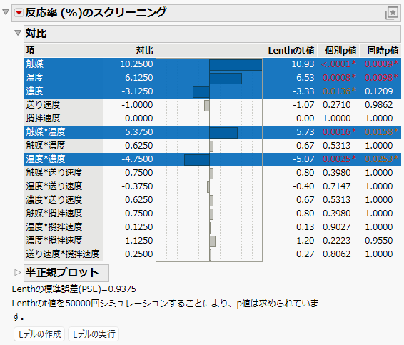
Task: Select the 触媒*濃度 interaction row
Action: (213, 146)
